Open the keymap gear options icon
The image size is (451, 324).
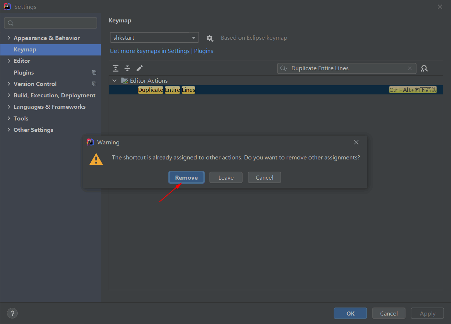coord(210,38)
